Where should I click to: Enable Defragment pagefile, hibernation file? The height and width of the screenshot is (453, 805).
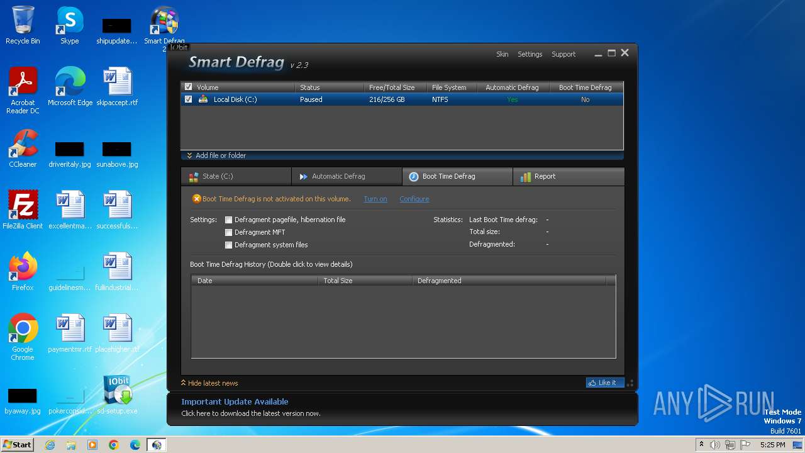pyautogui.click(x=228, y=220)
